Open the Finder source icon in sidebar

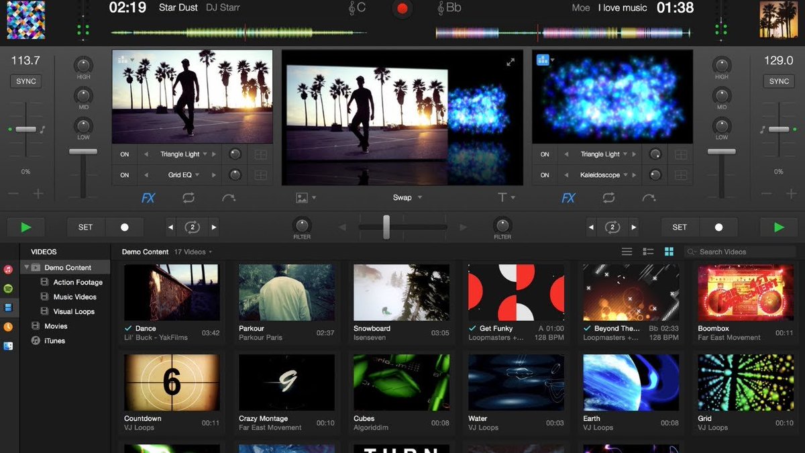pyautogui.click(x=8, y=346)
